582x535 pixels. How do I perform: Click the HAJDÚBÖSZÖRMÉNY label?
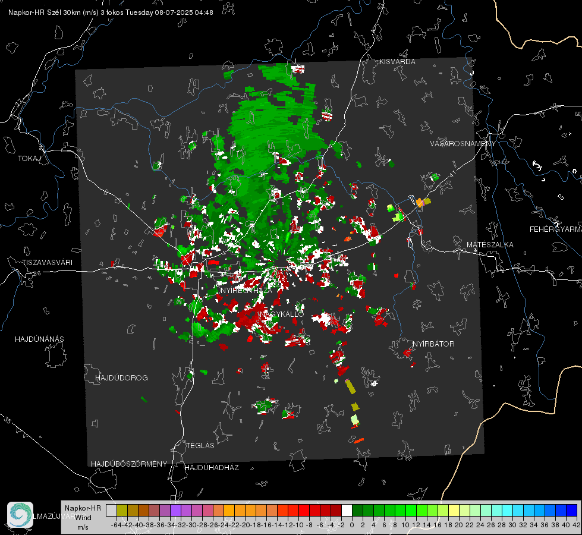[129, 464]
